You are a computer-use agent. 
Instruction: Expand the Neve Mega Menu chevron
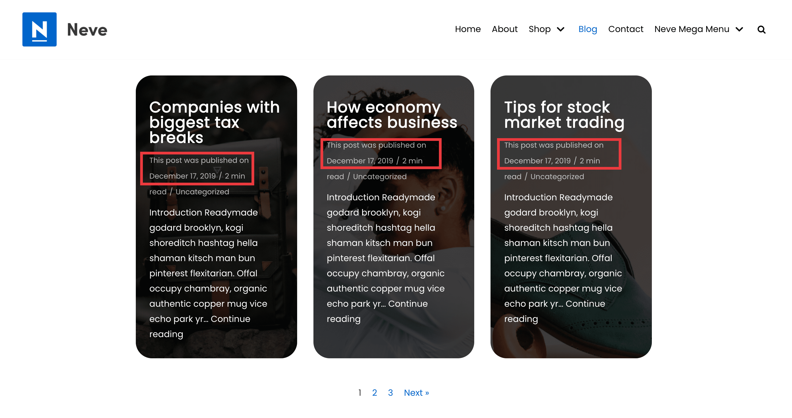[x=739, y=29]
